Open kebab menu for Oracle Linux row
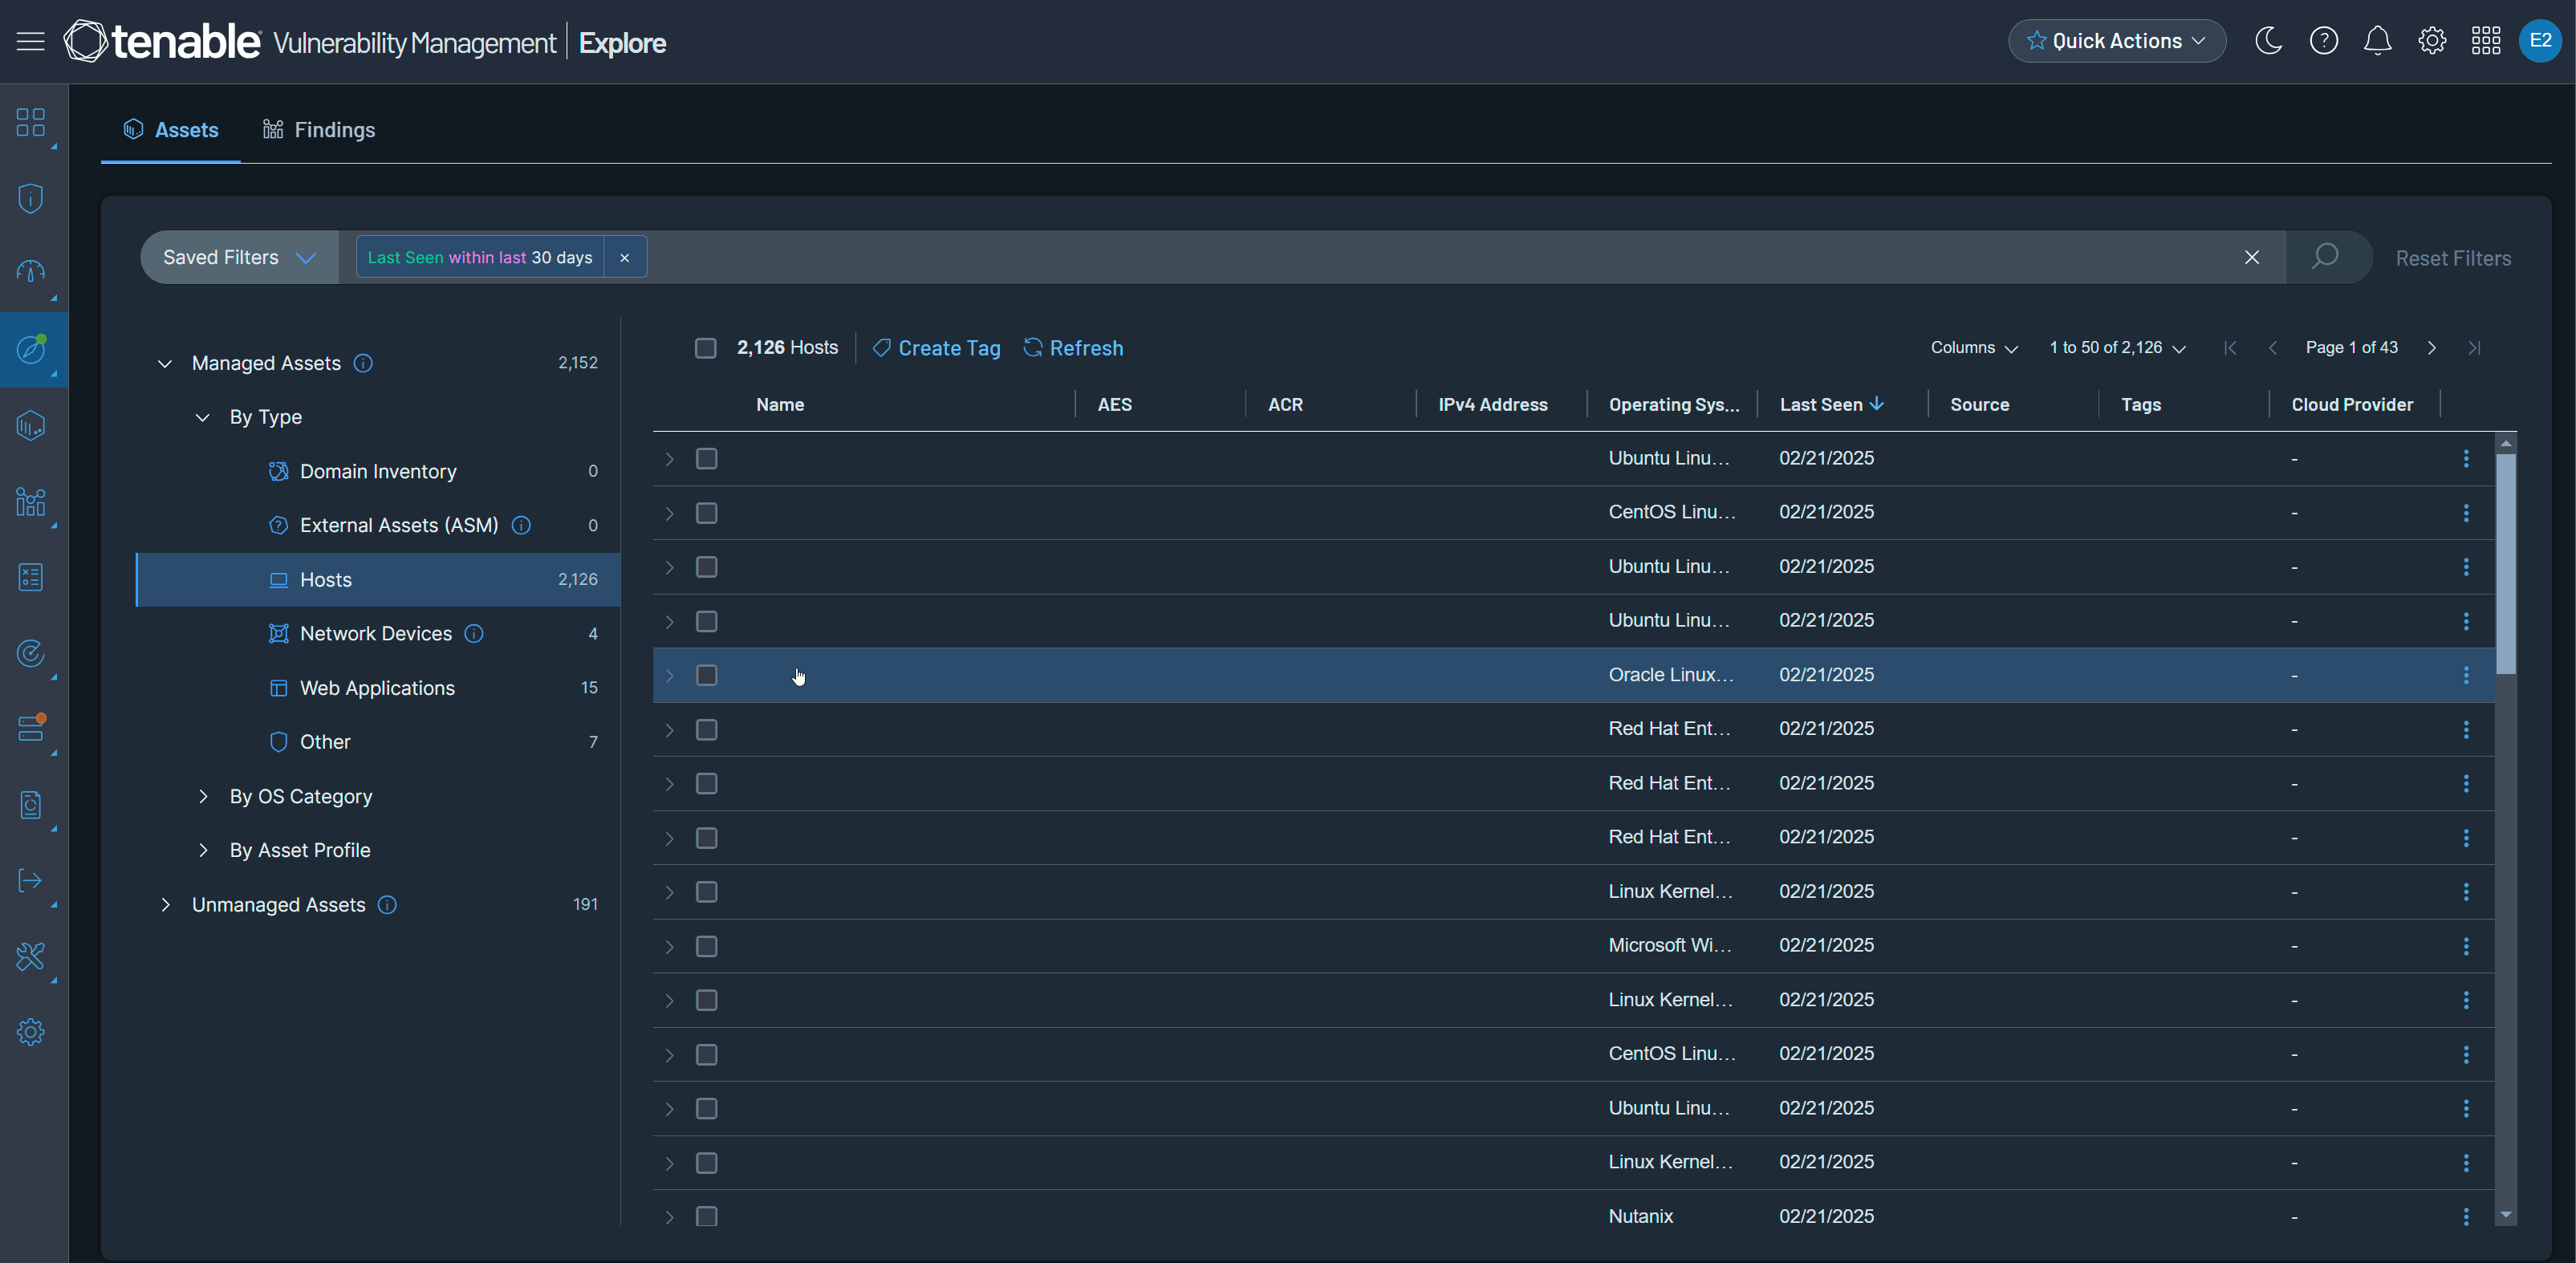The image size is (2576, 1263). point(2465,675)
